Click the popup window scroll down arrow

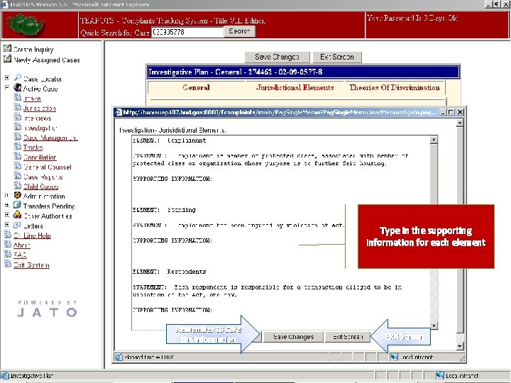click(460, 346)
